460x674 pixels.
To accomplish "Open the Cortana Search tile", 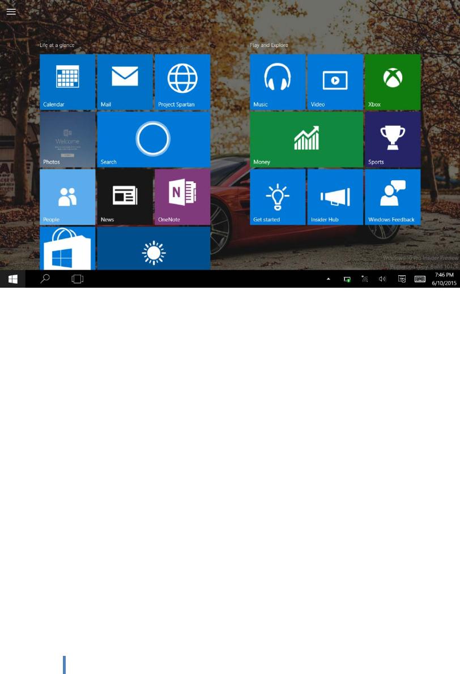I will click(x=154, y=139).
